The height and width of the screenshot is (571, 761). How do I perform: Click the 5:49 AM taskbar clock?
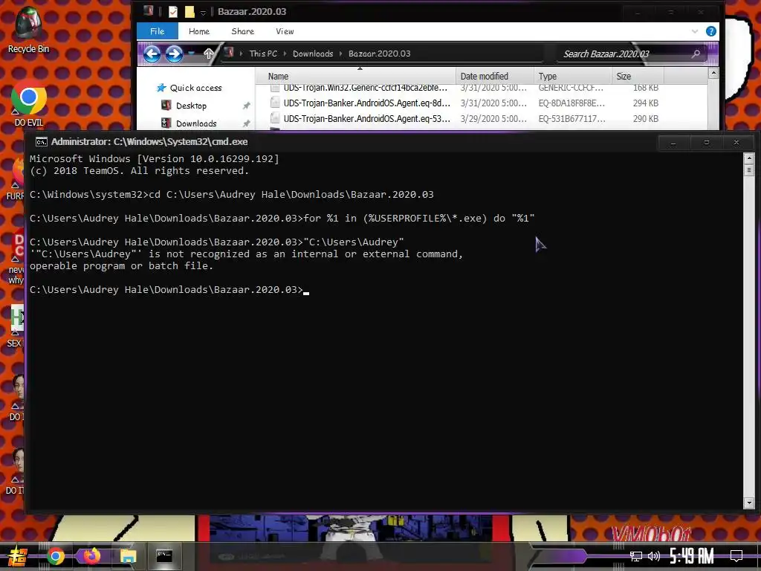coord(692,556)
